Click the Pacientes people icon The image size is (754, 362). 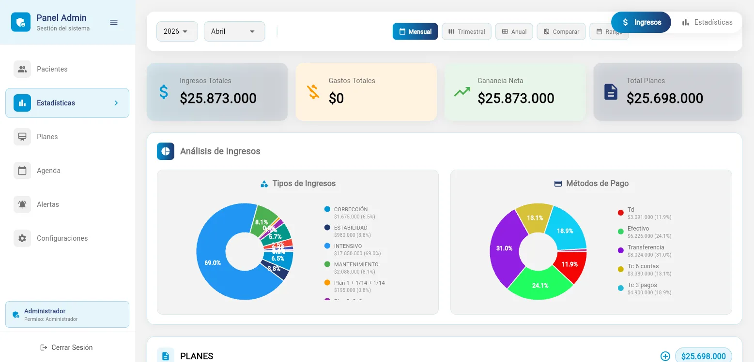[x=22, y=69]
